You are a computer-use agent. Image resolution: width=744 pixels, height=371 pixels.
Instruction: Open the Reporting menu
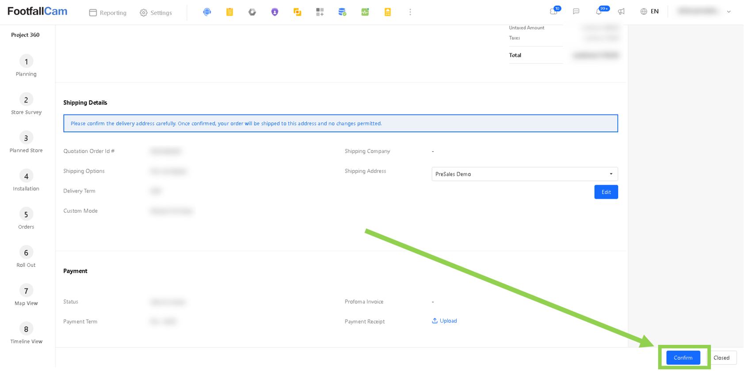(x=108, y=13)
